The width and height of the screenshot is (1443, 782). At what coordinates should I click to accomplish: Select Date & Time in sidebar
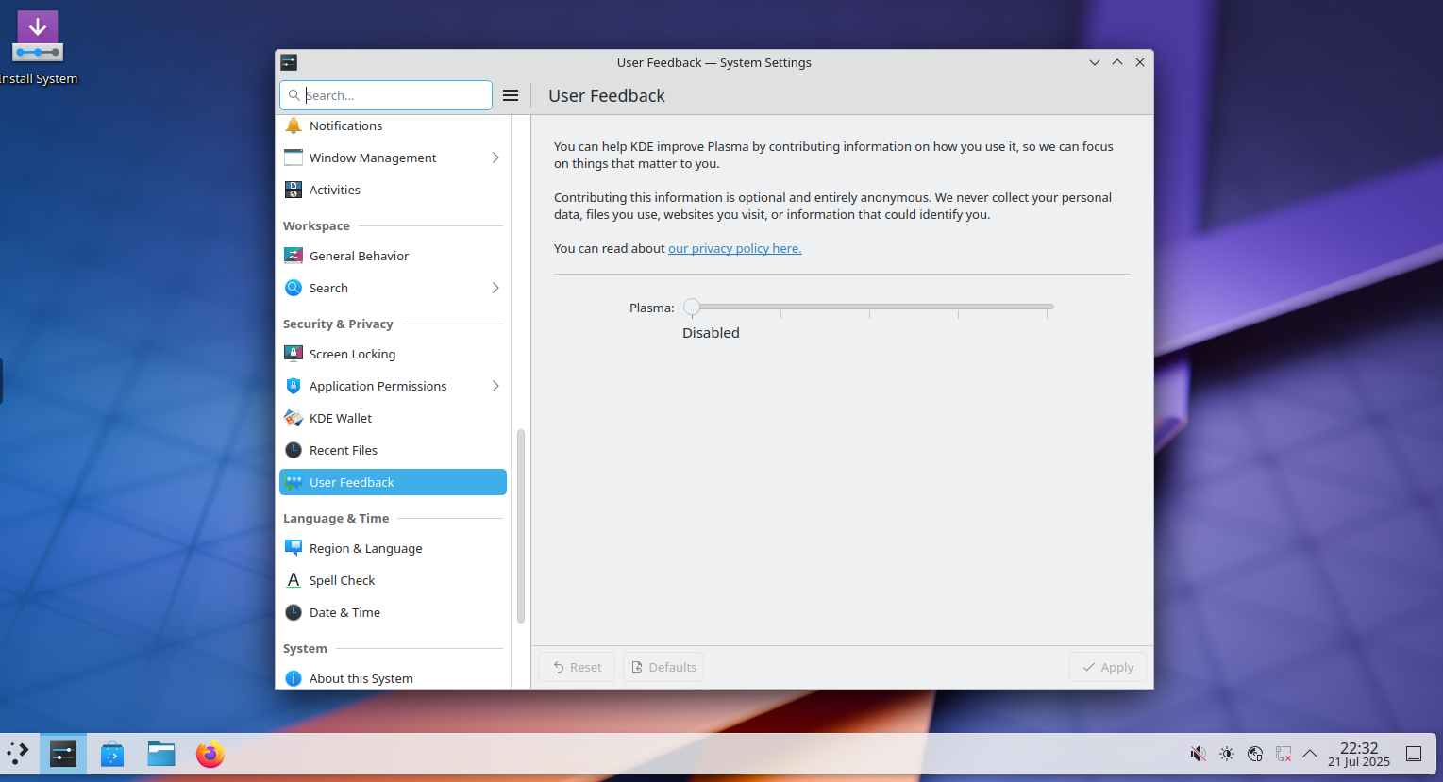pos(344,612)
